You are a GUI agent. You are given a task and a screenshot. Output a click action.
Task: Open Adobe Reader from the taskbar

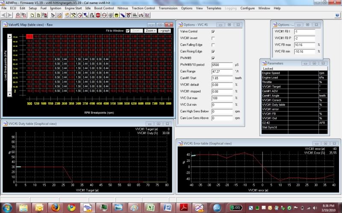click(x=183, y=207)
